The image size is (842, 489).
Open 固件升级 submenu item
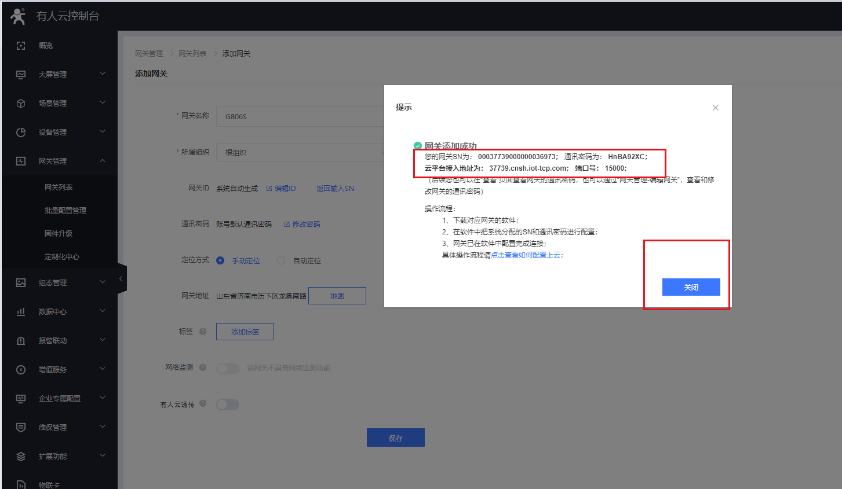pyautogui.click(x=59, y=234)
